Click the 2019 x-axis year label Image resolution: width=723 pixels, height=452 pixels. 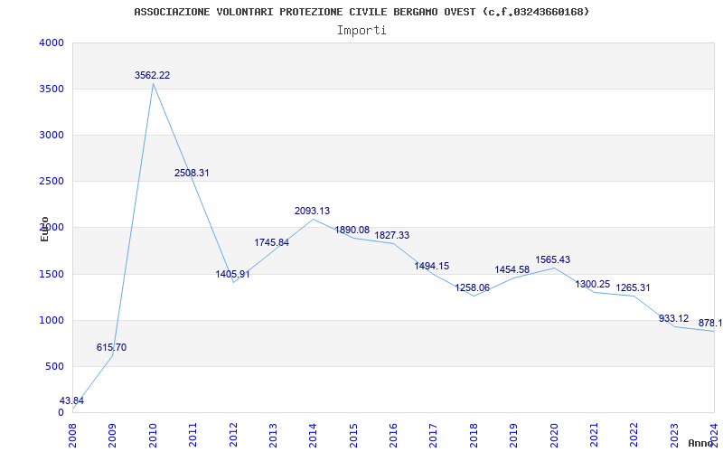click(x=514, y=435)
